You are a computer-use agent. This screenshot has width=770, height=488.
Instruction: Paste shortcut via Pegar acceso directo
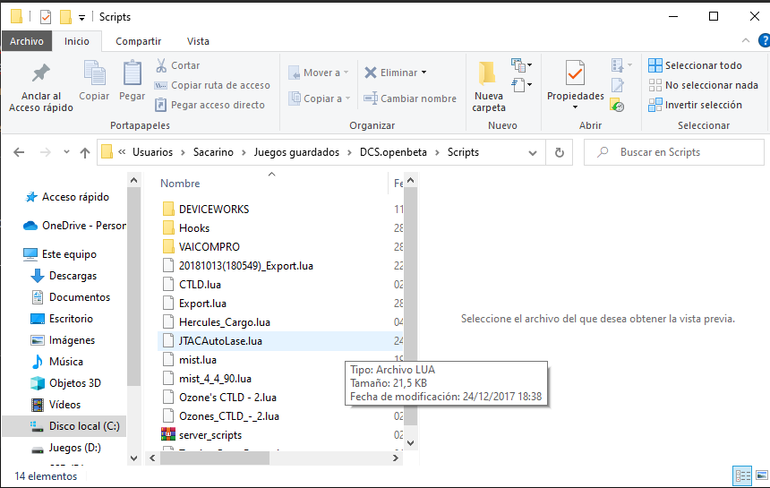pos(210,105)
